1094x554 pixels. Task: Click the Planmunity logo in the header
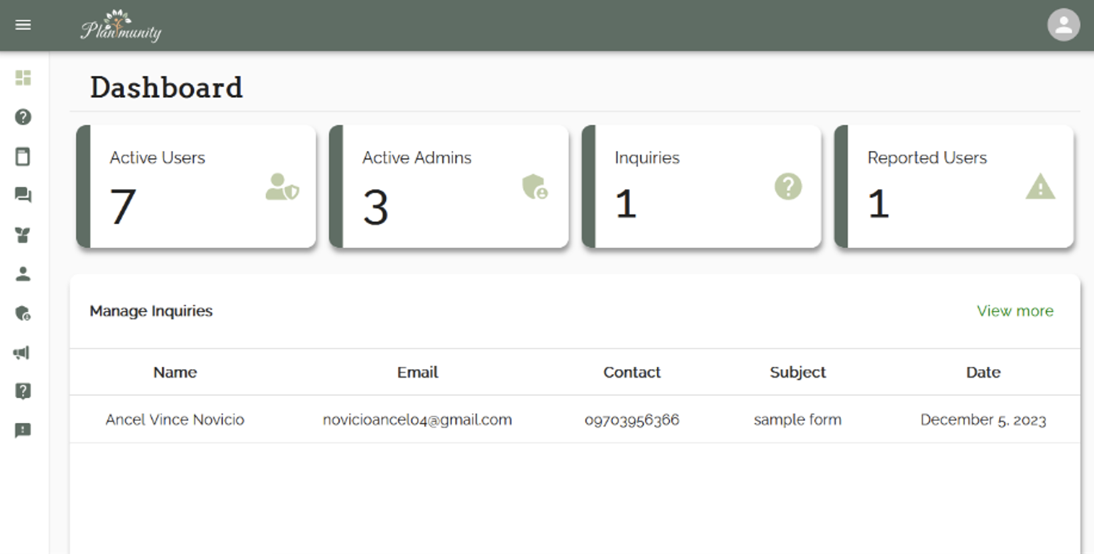122,25
